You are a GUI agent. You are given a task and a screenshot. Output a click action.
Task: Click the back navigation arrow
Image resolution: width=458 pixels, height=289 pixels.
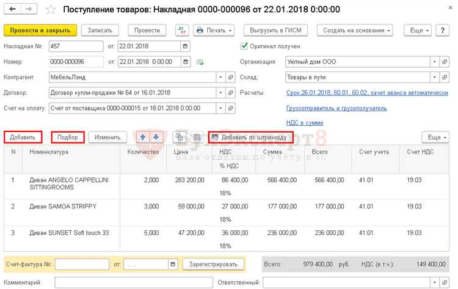pyautogui.click(x=12, y=10)
